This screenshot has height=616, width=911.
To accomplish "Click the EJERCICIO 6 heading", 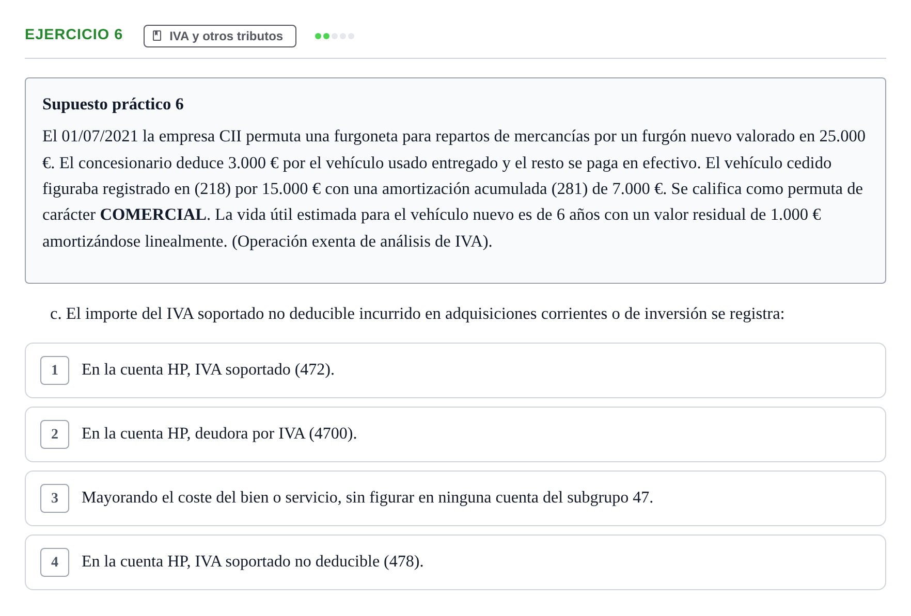I will click(x=73, y=35).
